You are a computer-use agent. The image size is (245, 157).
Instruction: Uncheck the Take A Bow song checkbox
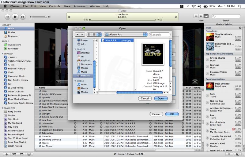(x=40, y=133)
